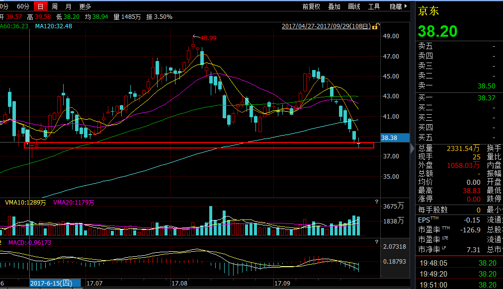Click the 画线 draw line button
This screenshot has height=289, width=503.
(x=354, y=6)
